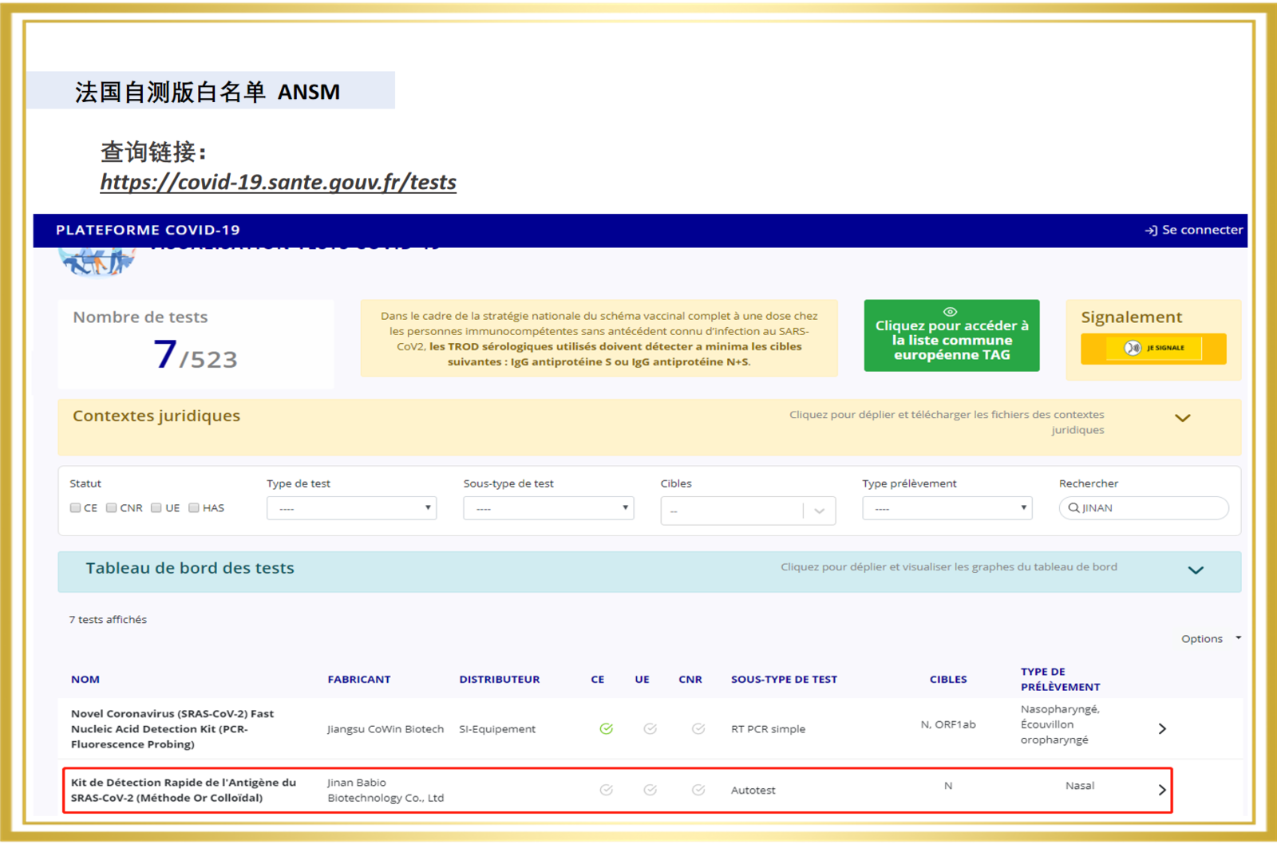Image resolution: width=1277 pixels, height=852 pixels.
Task: Click the eye icon on the green TAG button
Action: [950, 312]
